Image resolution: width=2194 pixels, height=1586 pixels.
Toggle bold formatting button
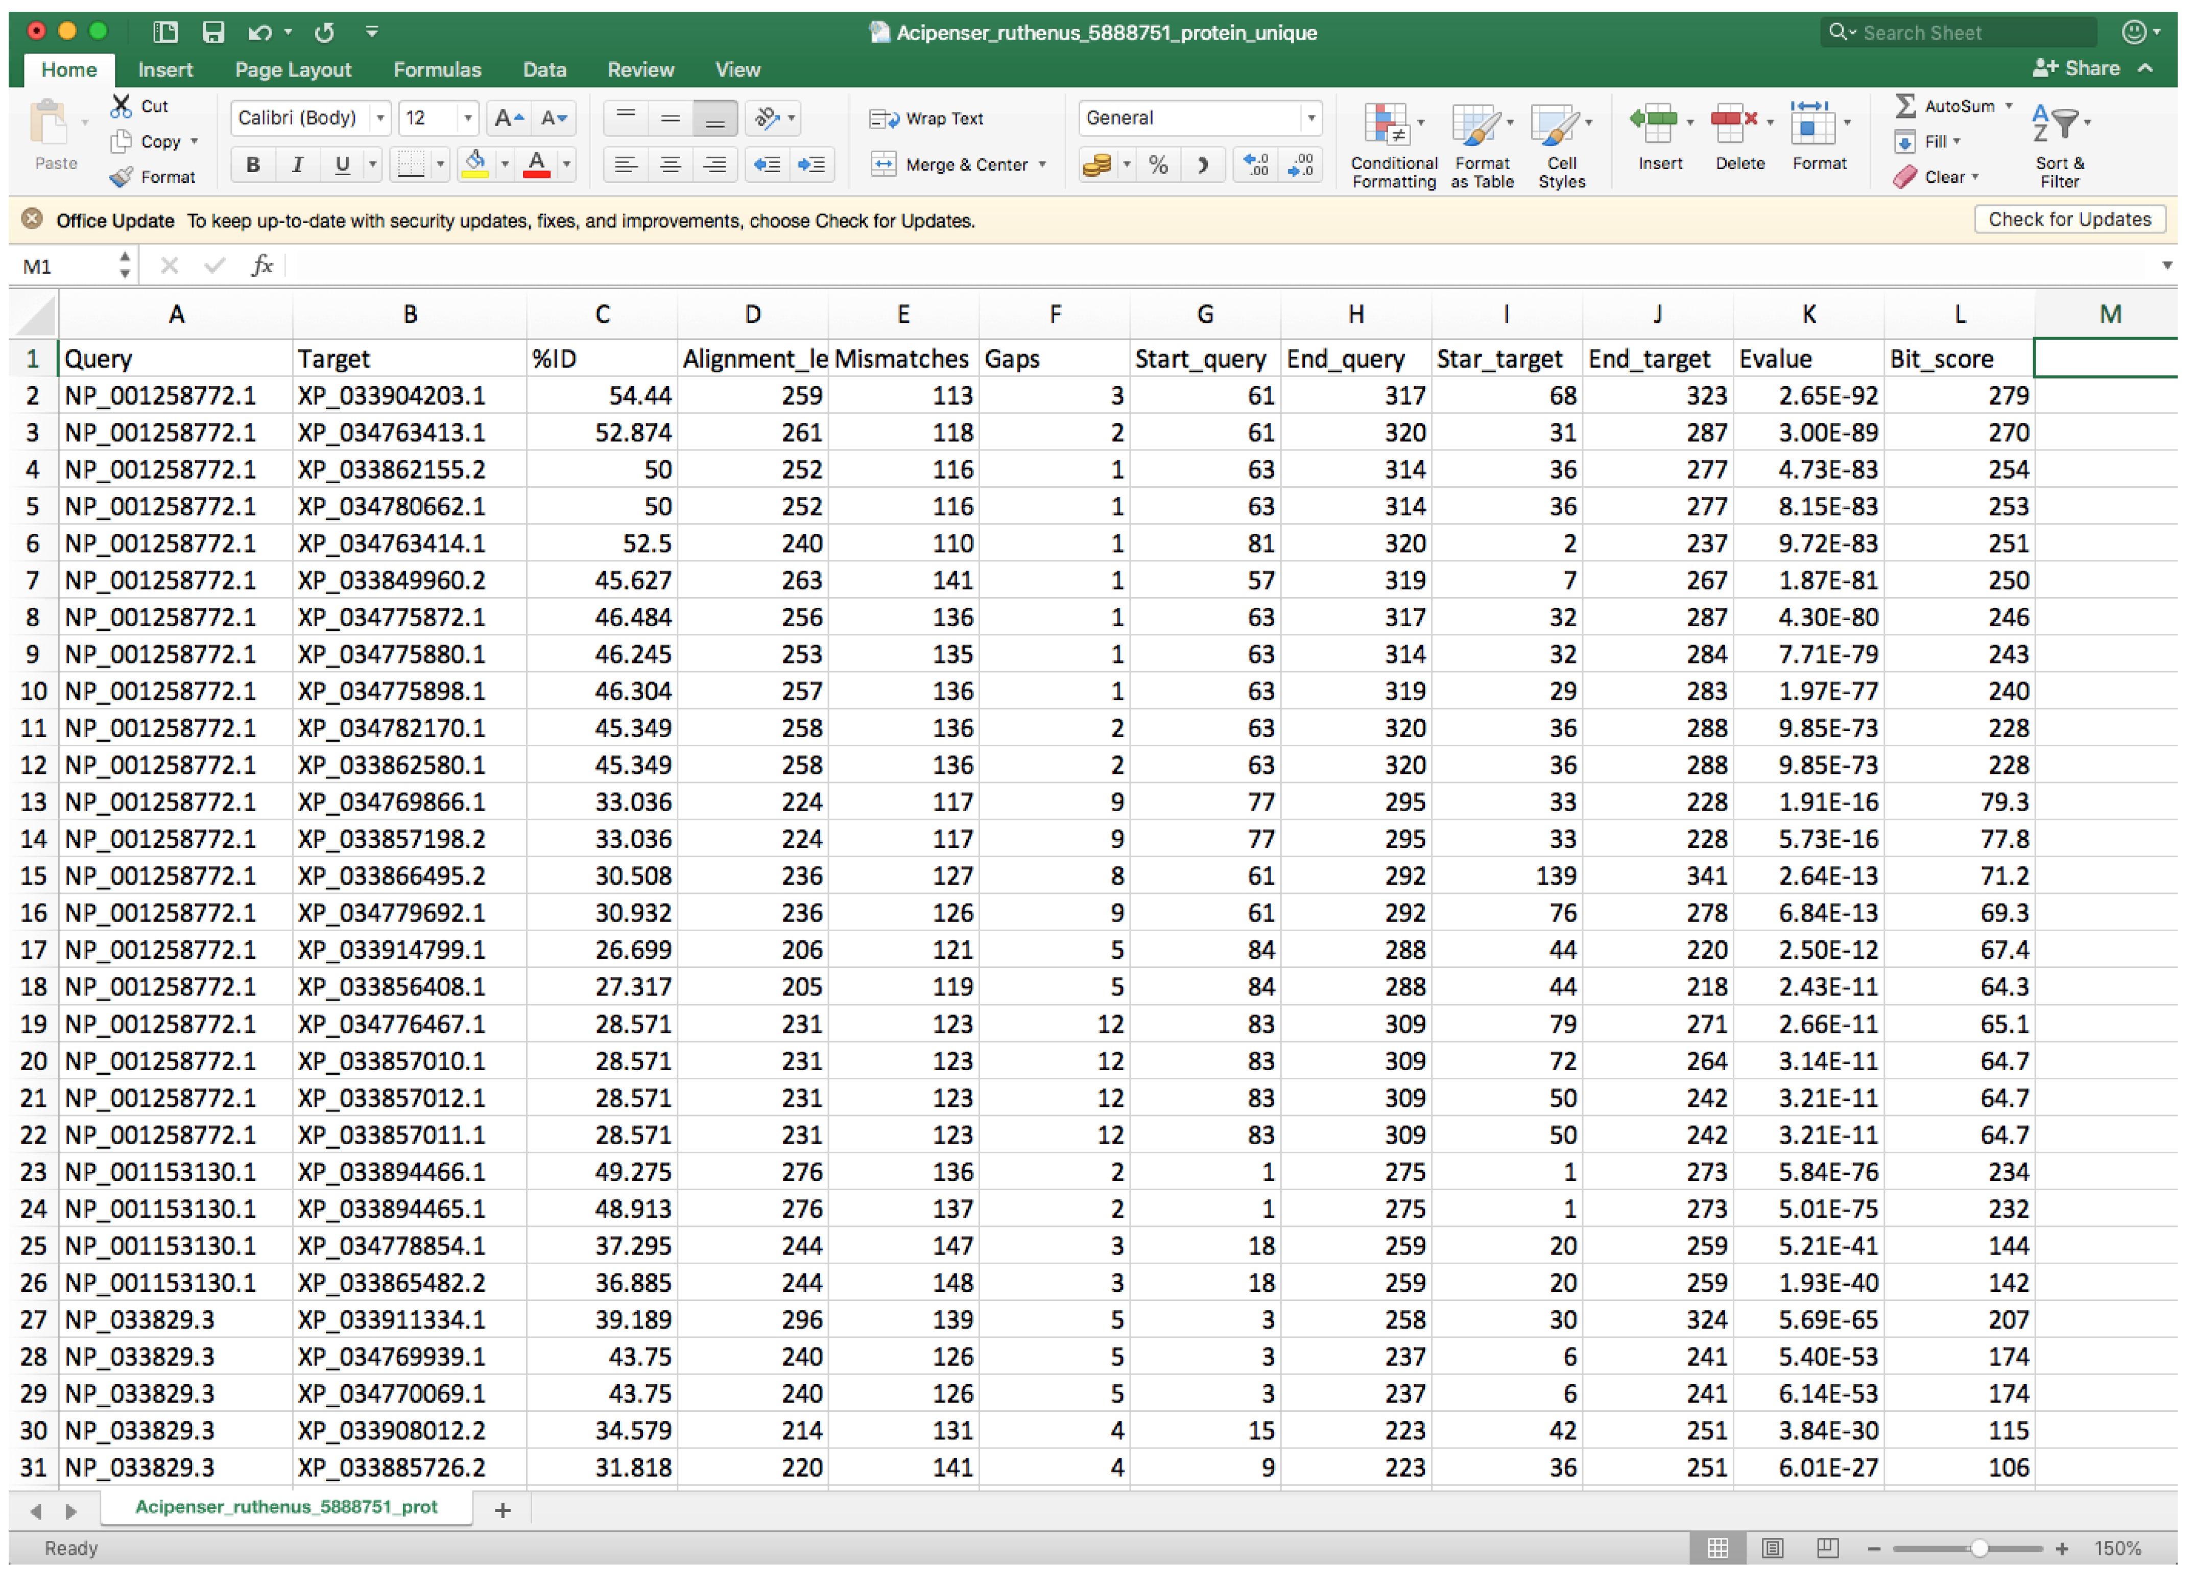[x=253, y=164]
